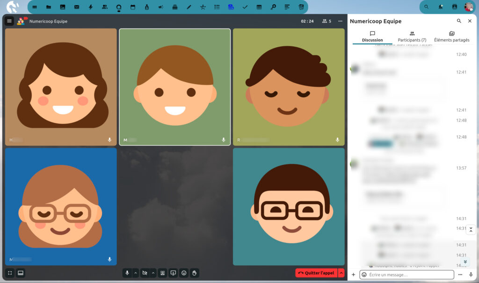Toggle background blur effect button
The image size is (479, 283).
162,273
